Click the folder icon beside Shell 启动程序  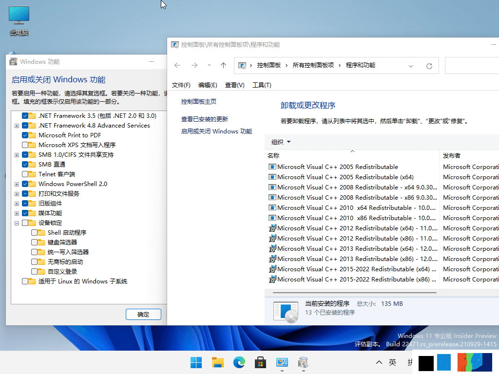[x=41, y=232]
